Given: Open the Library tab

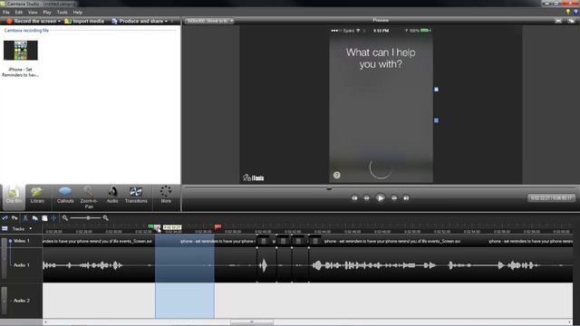Looking at the screenshot, I should coord(37,196).
